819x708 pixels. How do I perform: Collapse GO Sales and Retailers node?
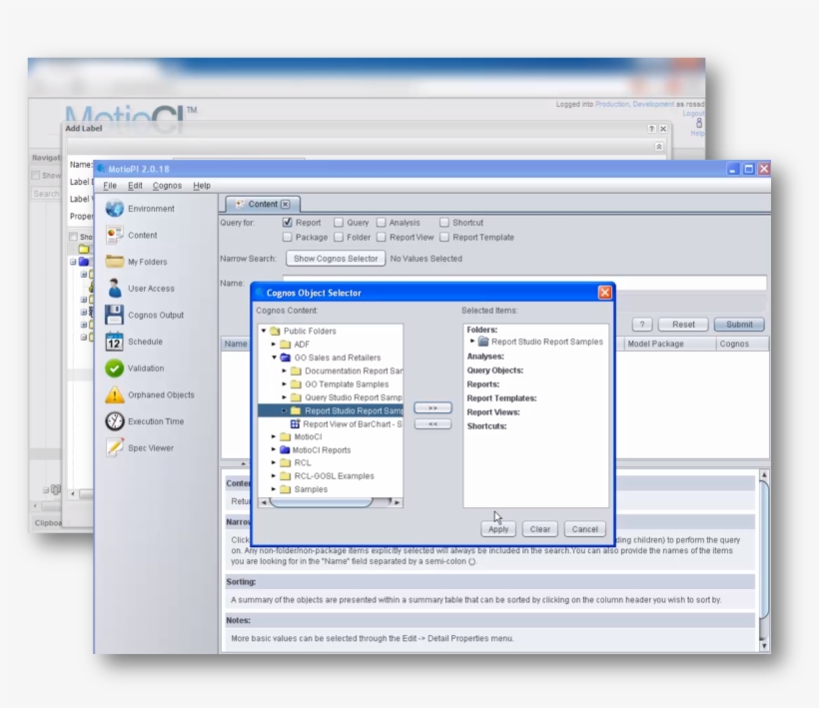pyautogui.click(x=274, y=357)
